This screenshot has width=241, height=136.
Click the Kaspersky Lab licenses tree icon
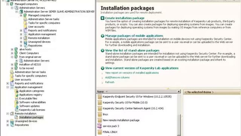17,110
